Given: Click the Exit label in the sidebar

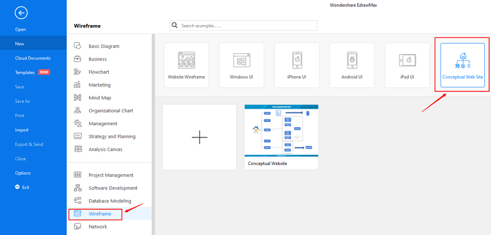Looking at the screenshot, I should coord(25,187).
